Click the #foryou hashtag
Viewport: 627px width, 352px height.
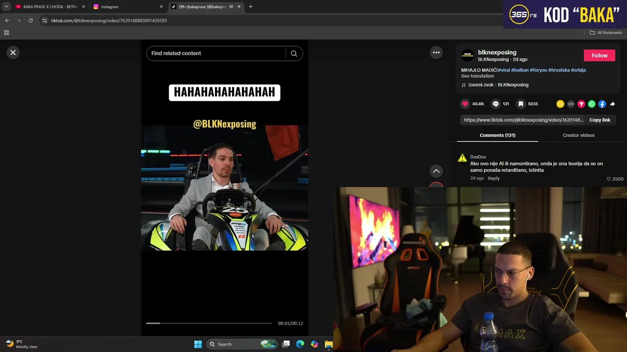click(x=538, y=70)
